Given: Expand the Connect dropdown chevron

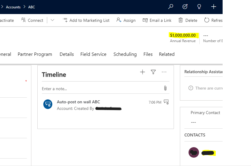Looking at the screenshot, I should pyautogui.click(x=52, y=20).
